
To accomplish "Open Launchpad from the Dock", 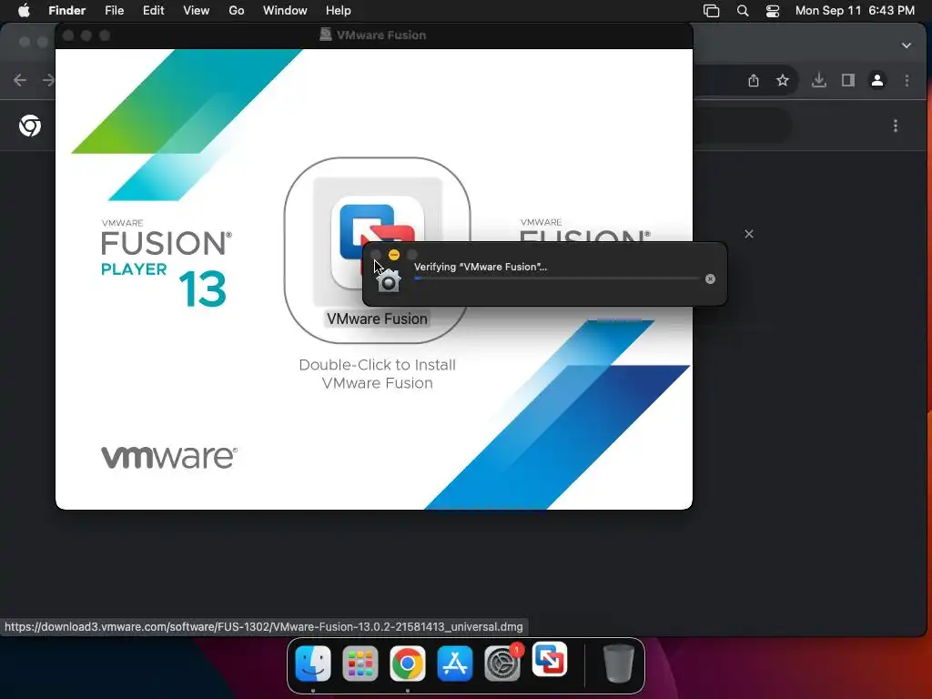I will click(x=360, y=664).
